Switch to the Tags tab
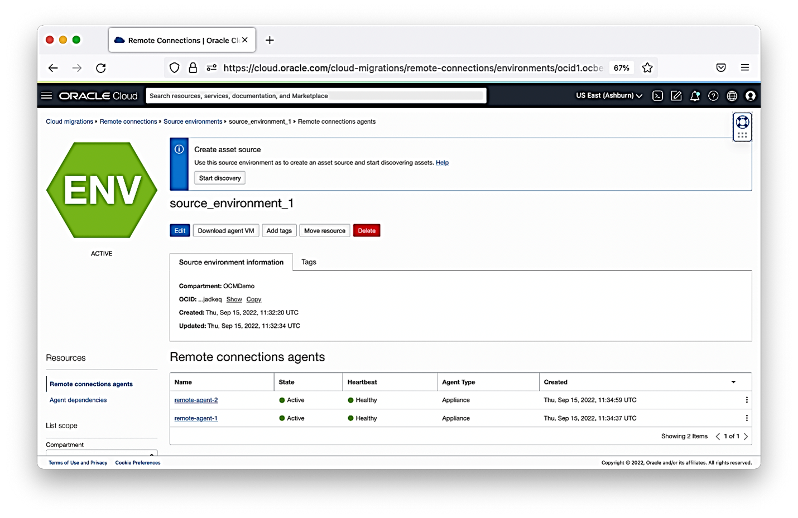This screenshot has height=518, width=798. (x=309, y=262)
